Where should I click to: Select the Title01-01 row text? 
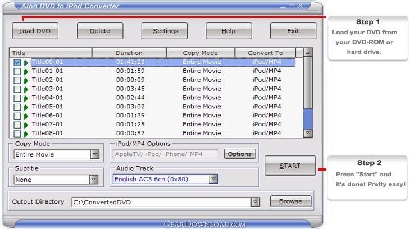(x=47, y=71)
